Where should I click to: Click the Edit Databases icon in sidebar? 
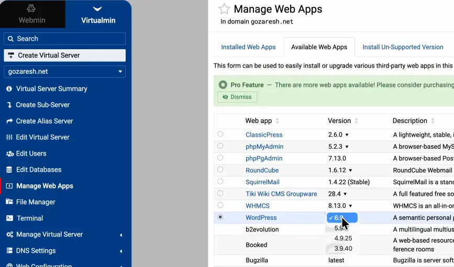point(9,170)
